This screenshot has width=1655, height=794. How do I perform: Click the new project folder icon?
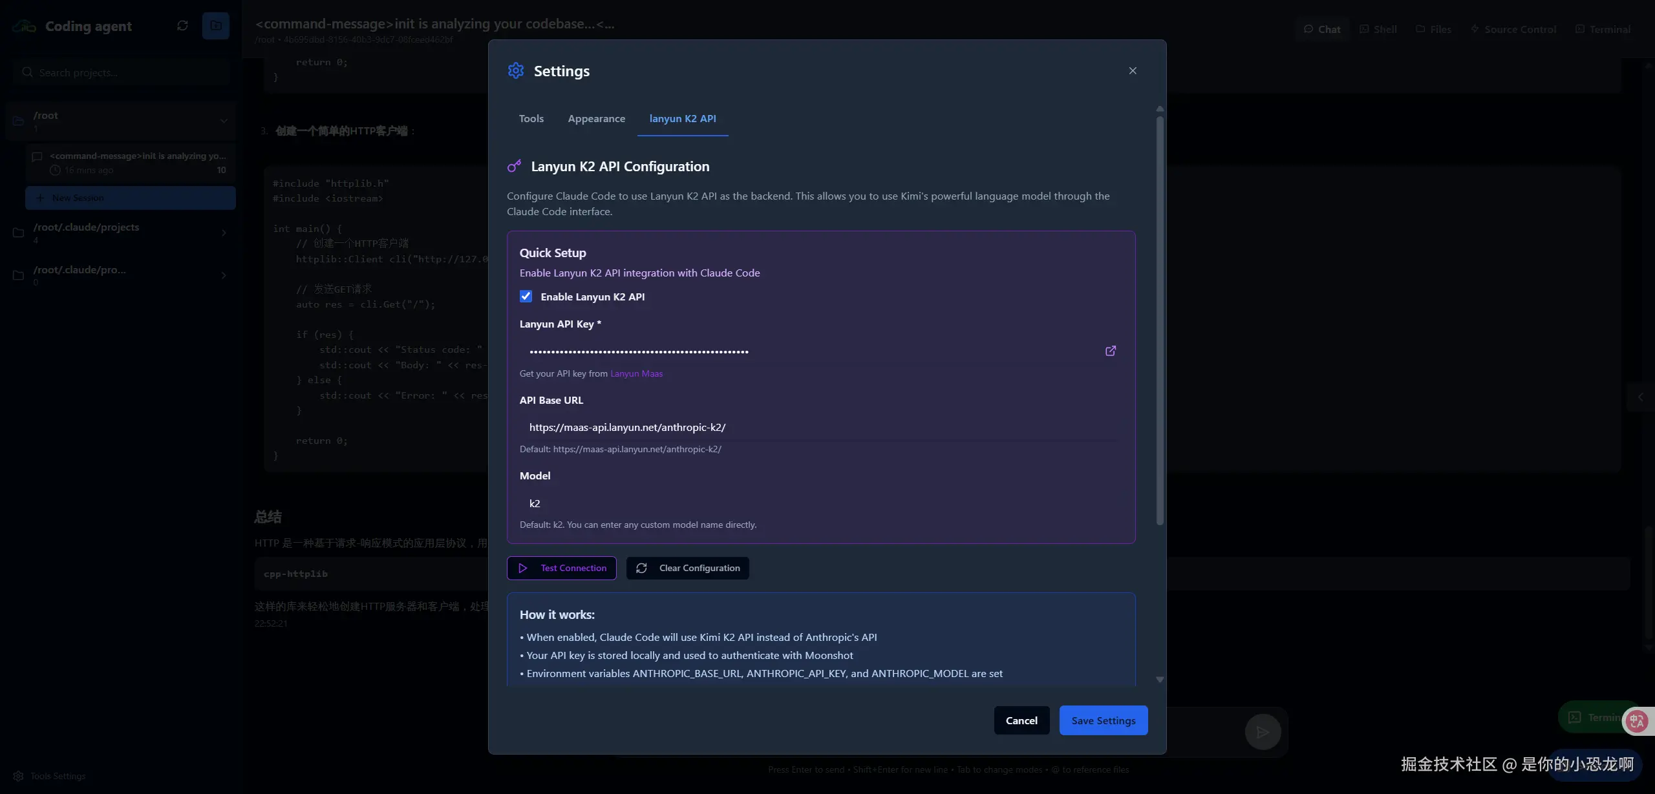tap(216, 26)
